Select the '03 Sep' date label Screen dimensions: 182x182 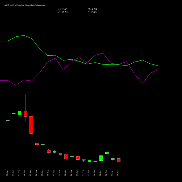point(112,173)
